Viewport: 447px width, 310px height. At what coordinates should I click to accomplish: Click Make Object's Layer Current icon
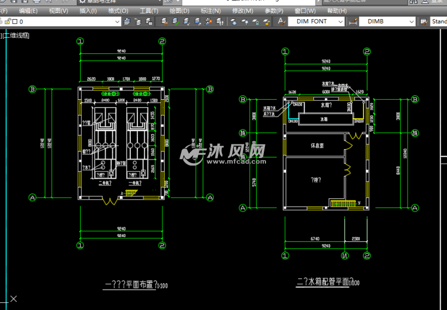tap(127, 22)
